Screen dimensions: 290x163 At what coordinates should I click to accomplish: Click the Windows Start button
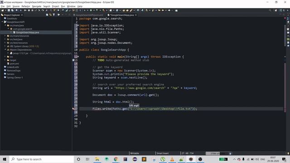[5, 159]
